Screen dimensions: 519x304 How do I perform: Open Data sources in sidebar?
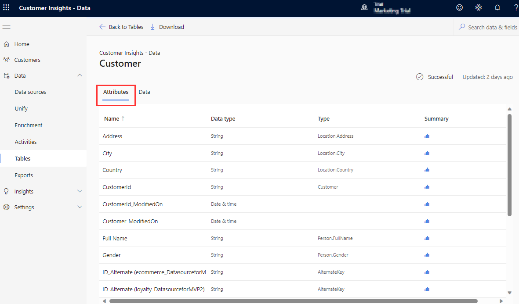30,92
